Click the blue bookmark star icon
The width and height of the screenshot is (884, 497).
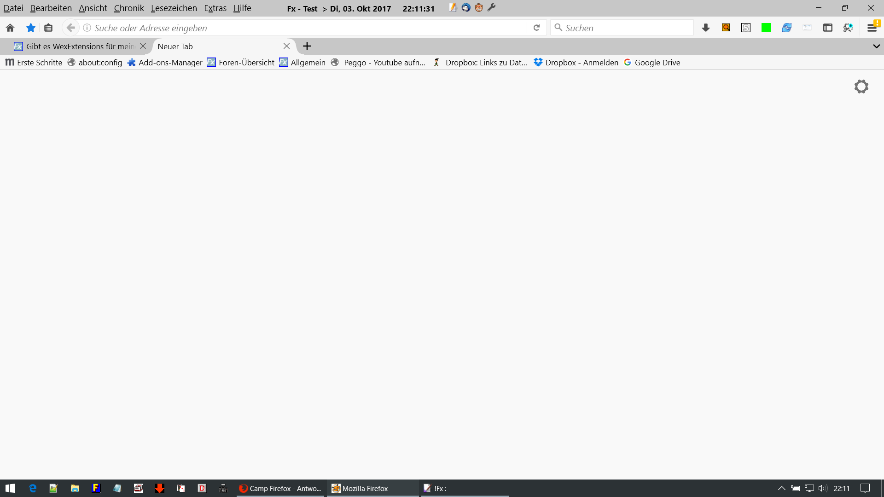point(31,28)
